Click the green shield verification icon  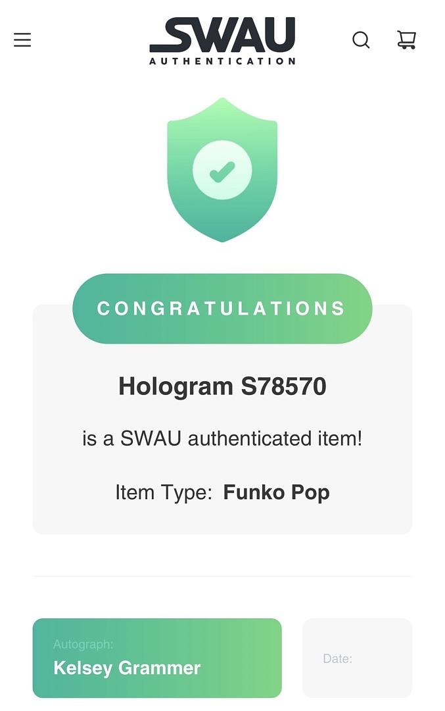coord(222,170)
